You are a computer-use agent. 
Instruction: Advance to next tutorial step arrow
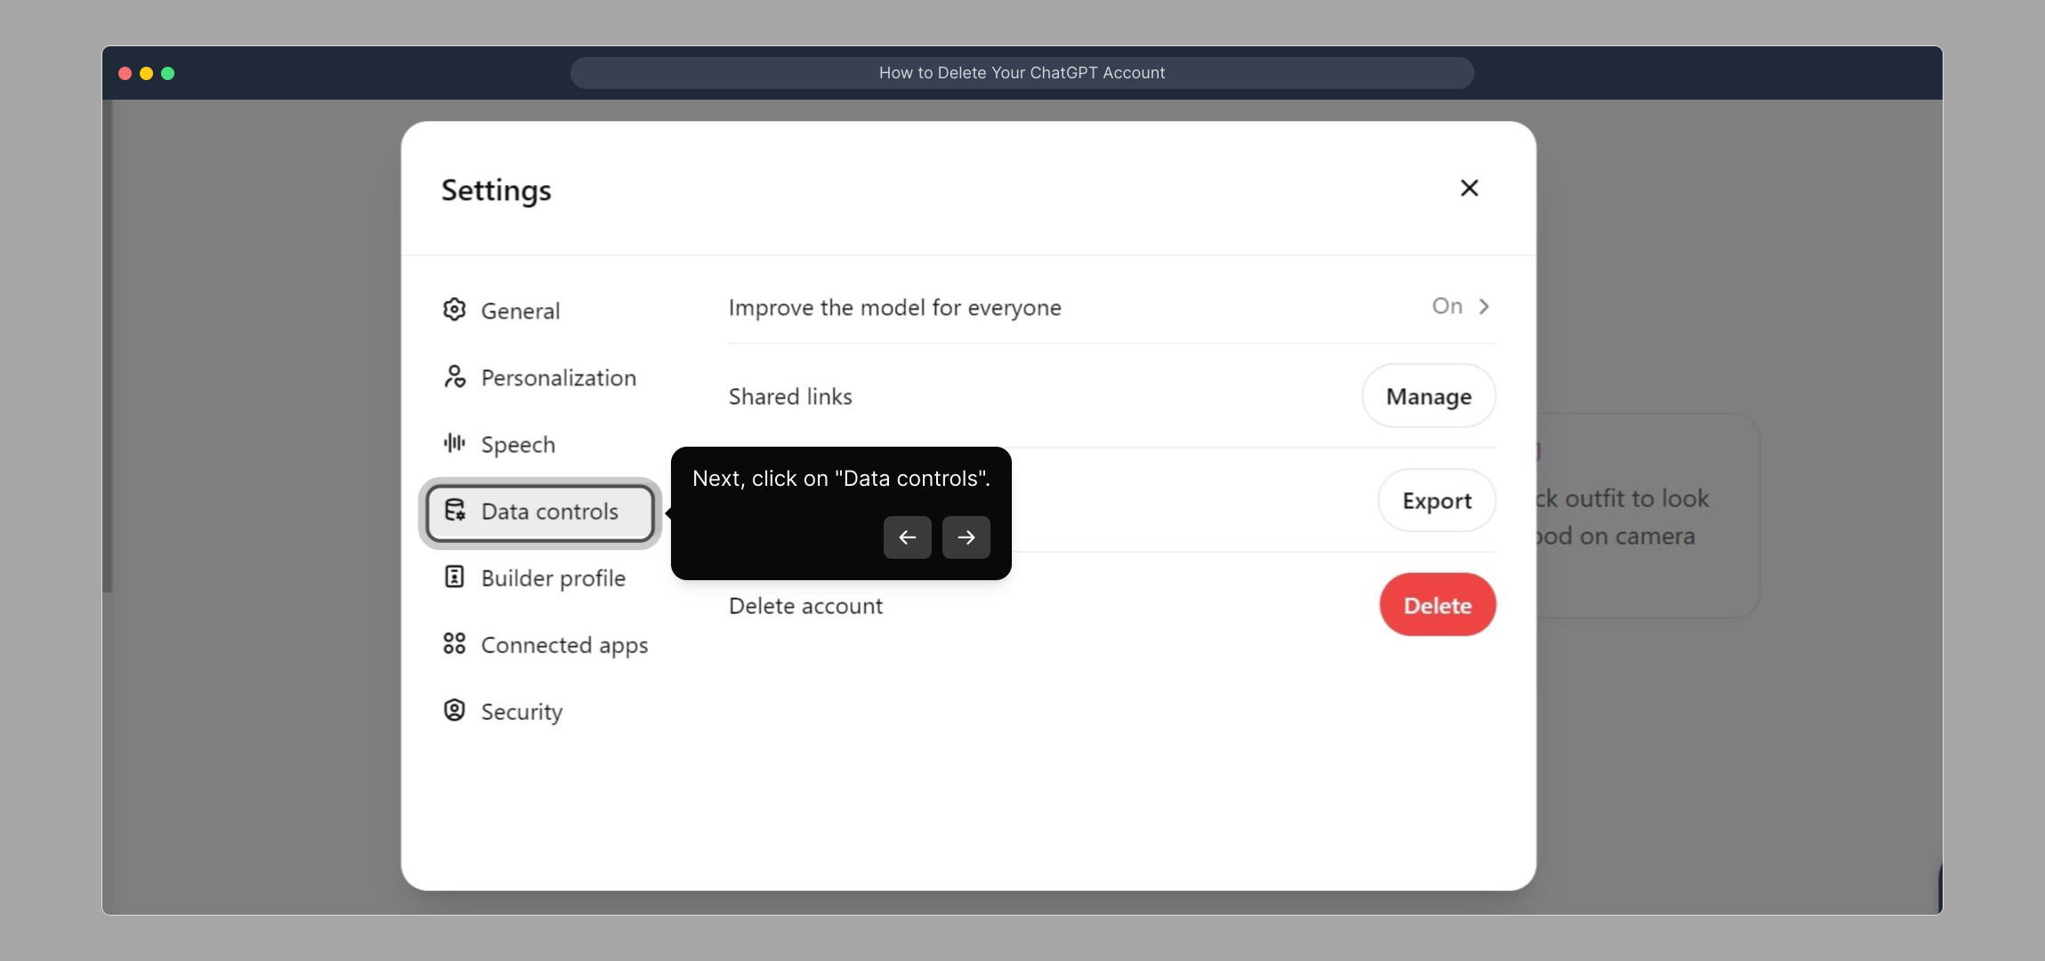[966, 537]
